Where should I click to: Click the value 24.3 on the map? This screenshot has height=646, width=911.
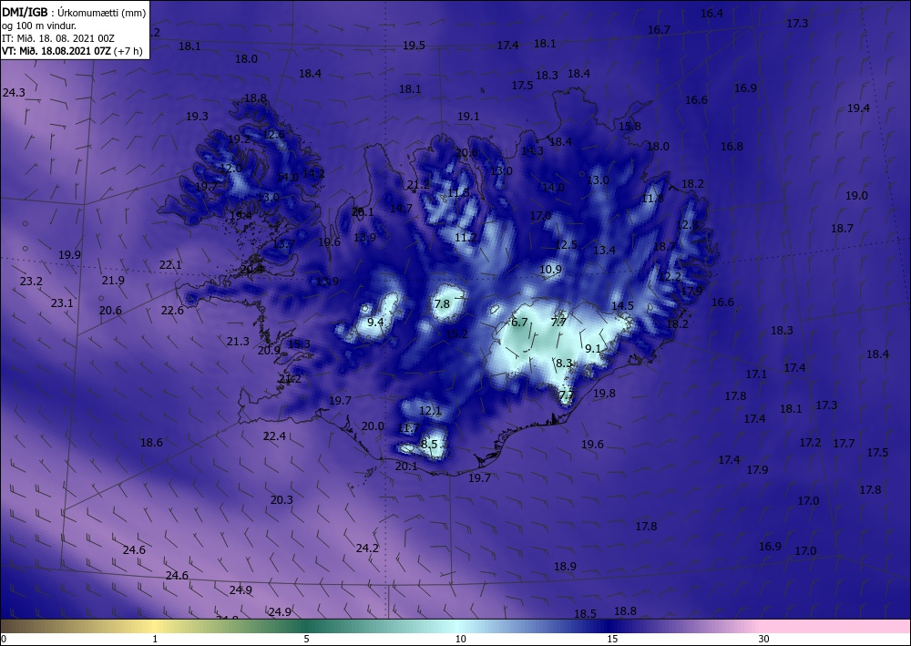coord(14,92)
